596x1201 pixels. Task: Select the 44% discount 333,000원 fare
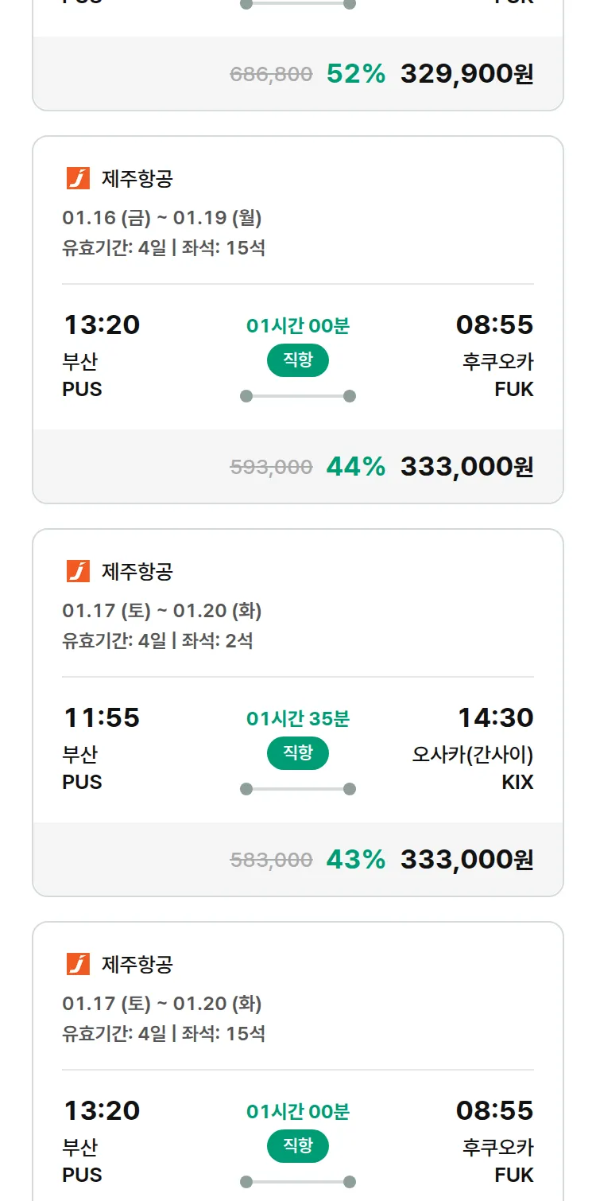tap(466, 467)
